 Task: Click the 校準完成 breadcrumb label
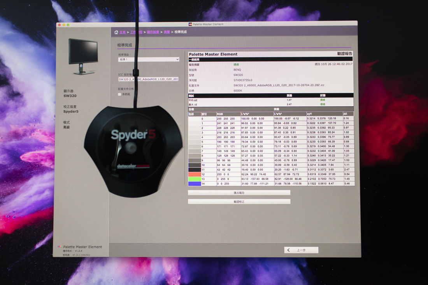(181, 32)
